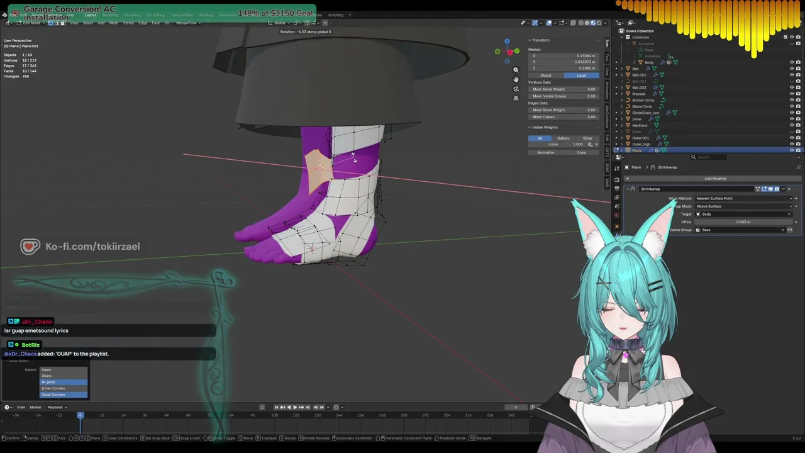Click the Offset value field
Screen dimensions: 805x453
(743, 222)
